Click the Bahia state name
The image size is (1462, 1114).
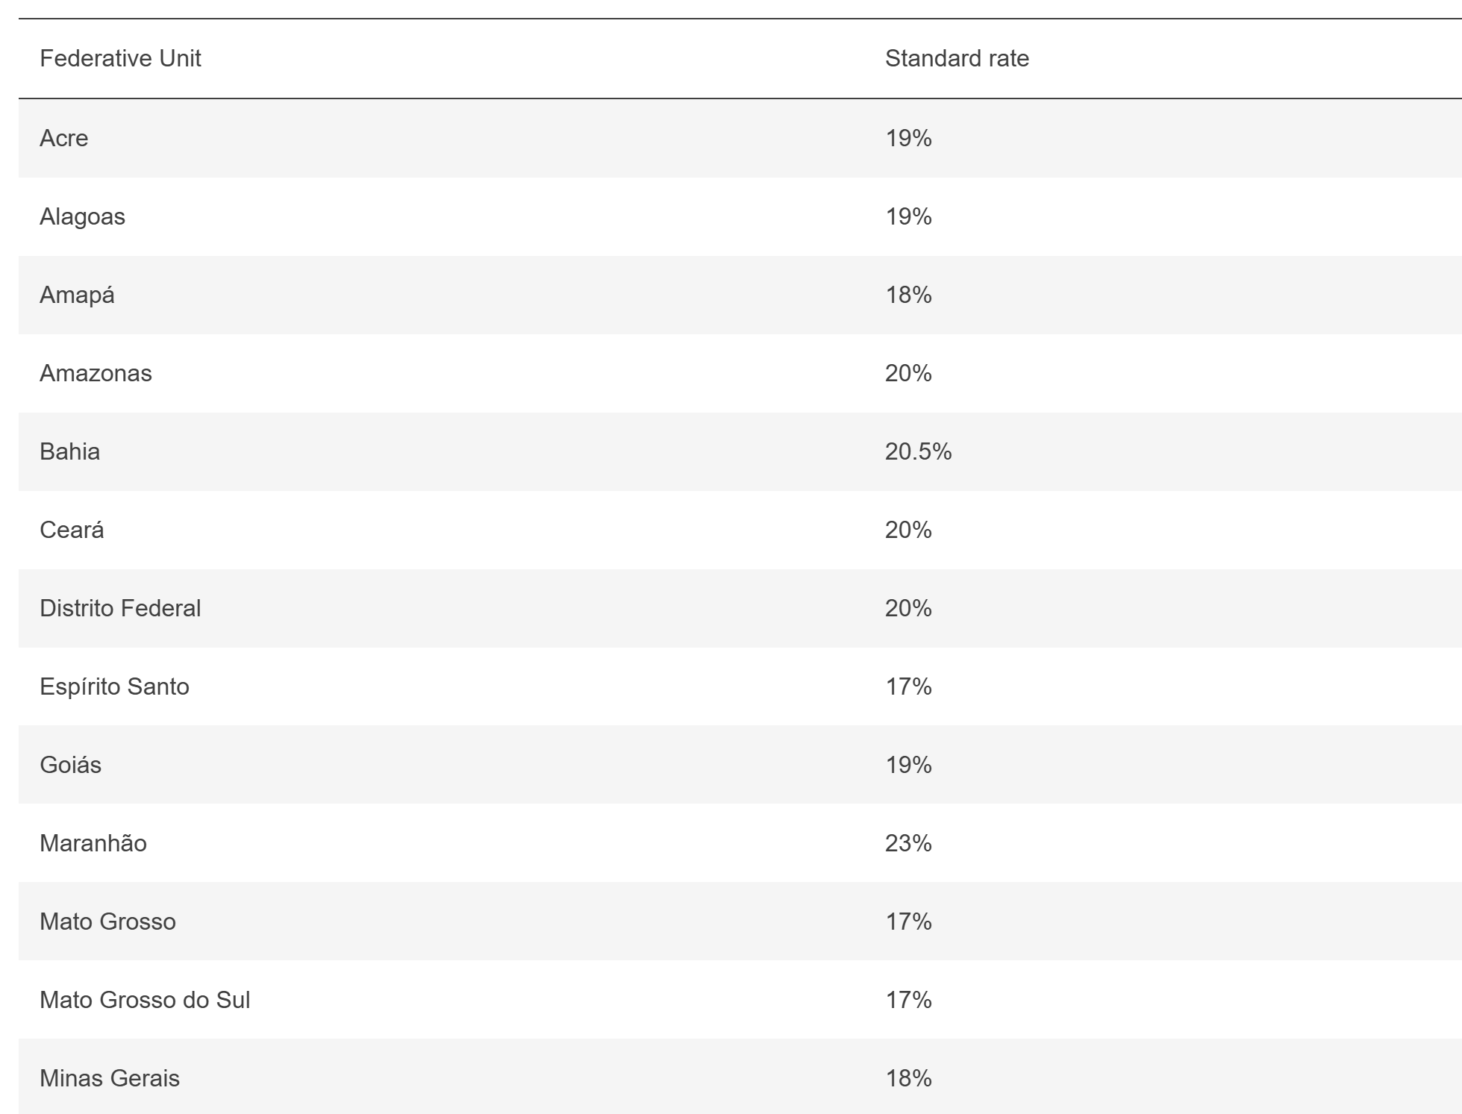[69, 451]
